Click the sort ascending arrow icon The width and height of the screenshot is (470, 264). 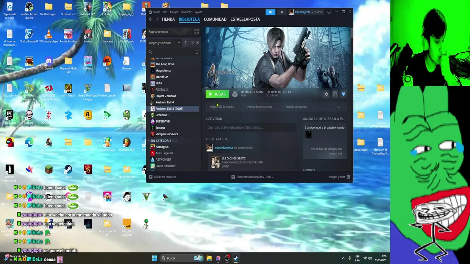point(186,43)
